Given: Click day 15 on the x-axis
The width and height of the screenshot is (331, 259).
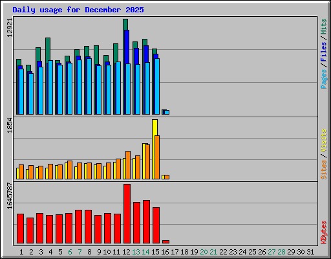Looking at the screenshot, I should click(155, 252).
